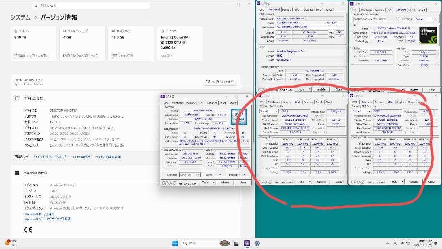
Task: Click the 'Socket 1151 LGA' package value
Action: click(x=203, y=119)
